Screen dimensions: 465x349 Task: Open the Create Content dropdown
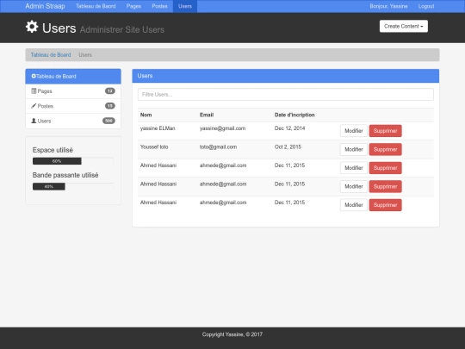(404, 26)
